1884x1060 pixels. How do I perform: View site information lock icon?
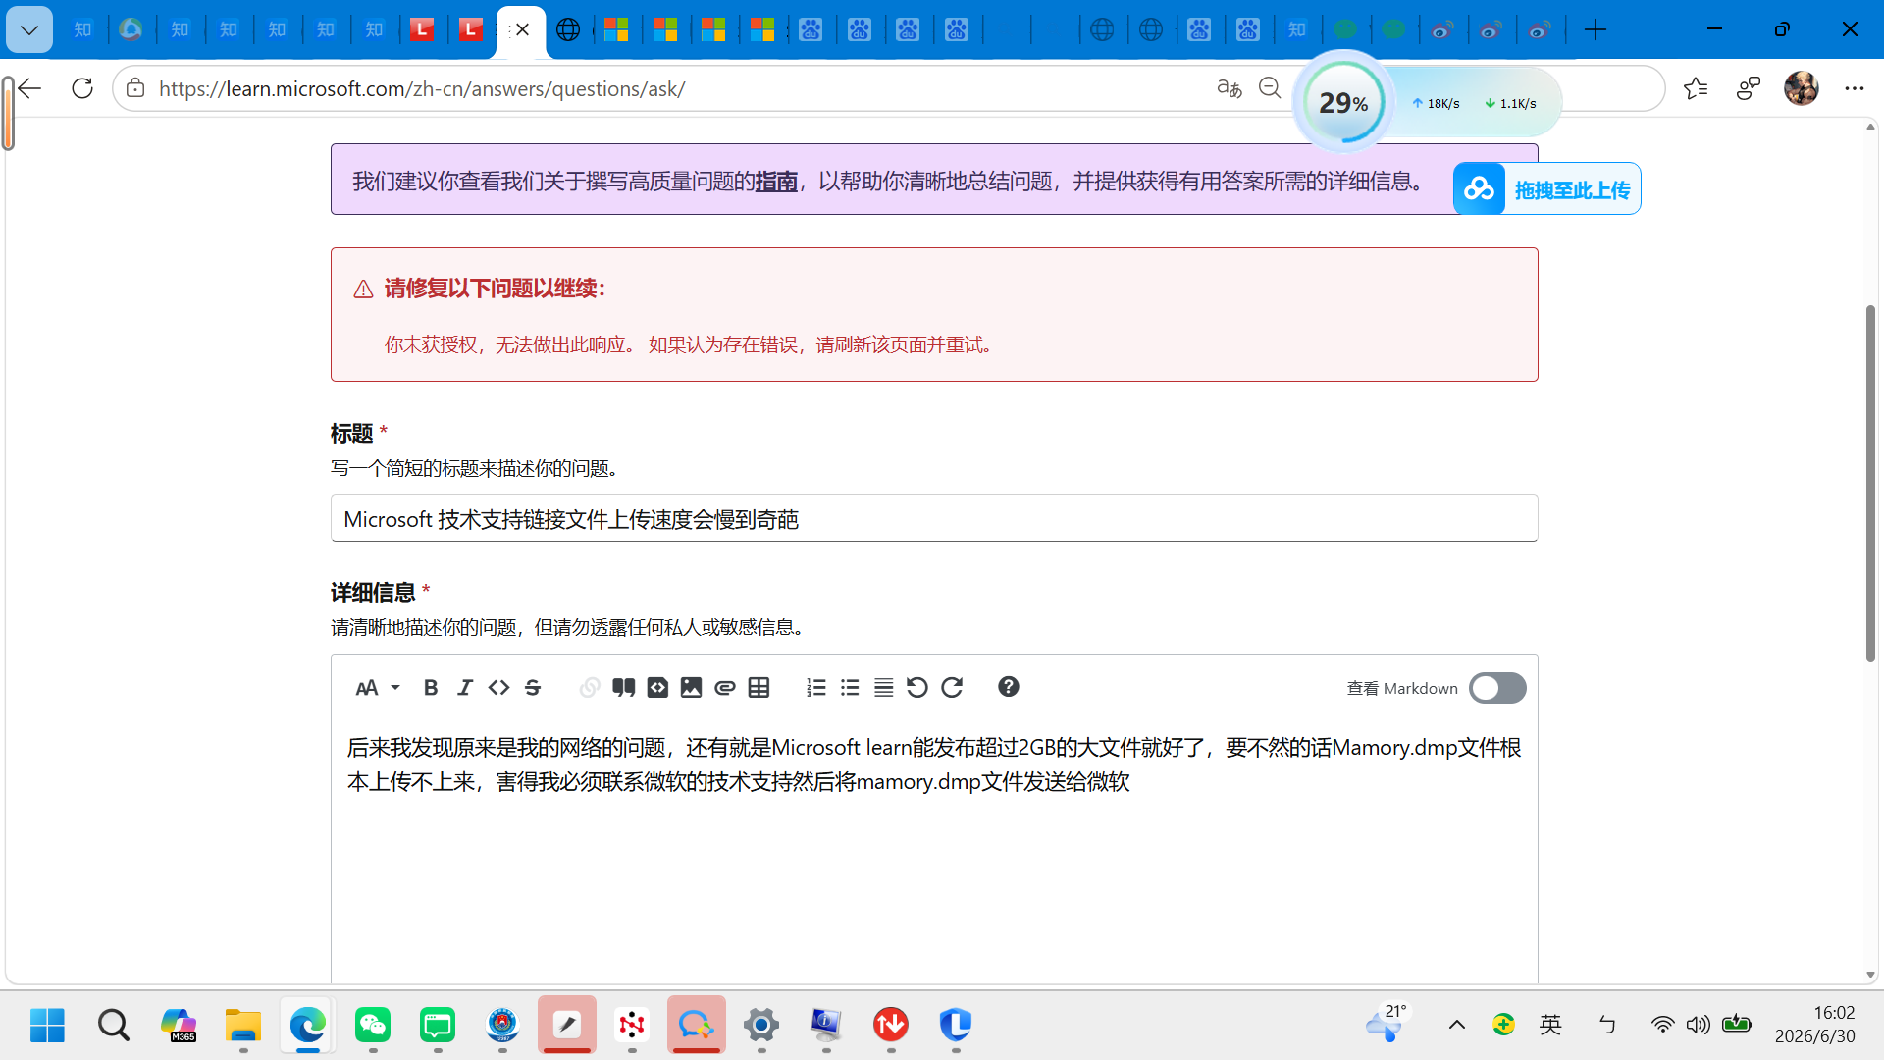coord(135,88)
